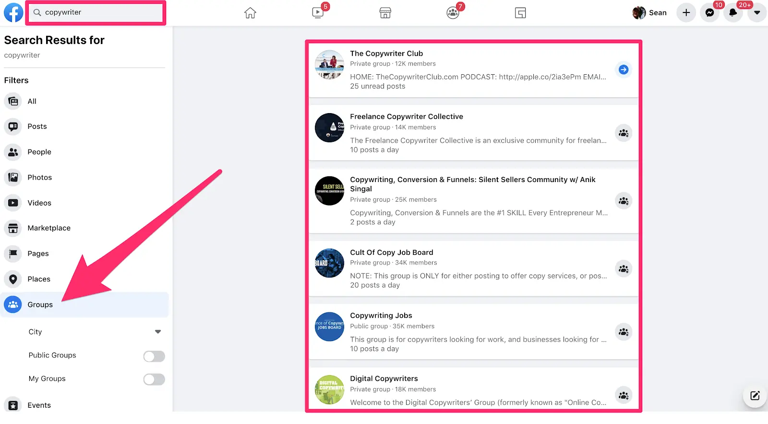The width and height of the screenshot is (768, 424).
Task: Join Freelance Copywriter Collective group icon
Action: click(x=624, y=133)
